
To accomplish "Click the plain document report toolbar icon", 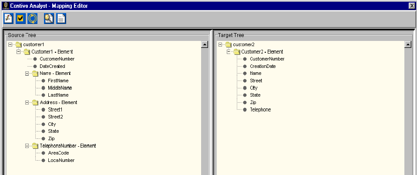I will 61,19.
